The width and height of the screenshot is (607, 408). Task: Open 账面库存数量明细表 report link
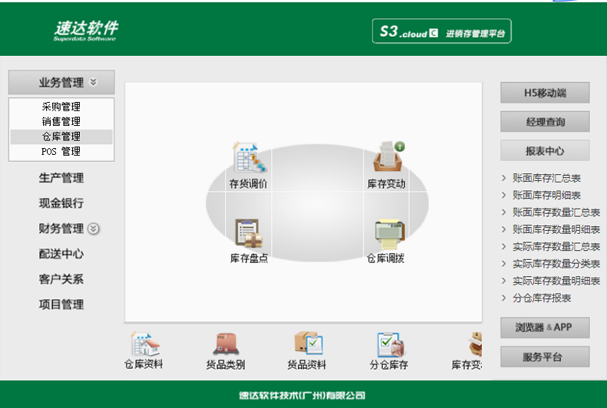pos(556,229)
